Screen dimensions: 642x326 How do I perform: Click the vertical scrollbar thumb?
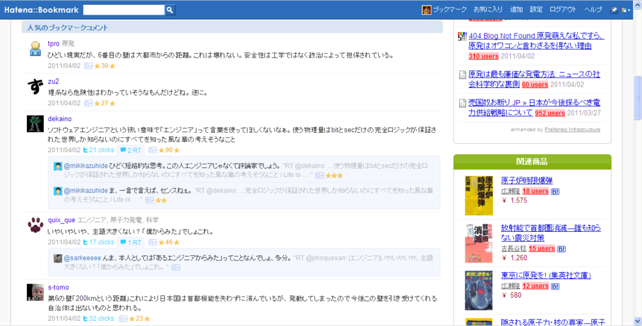point(638,98)
